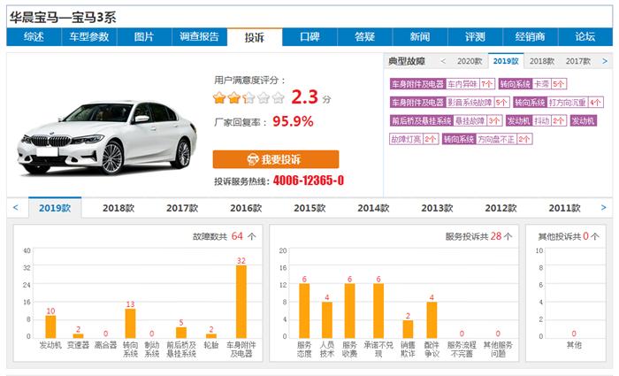This screenshot has width=619, height=376.
Task: Click the 影音系统故障 5个 tag
Action: (449, 103)
